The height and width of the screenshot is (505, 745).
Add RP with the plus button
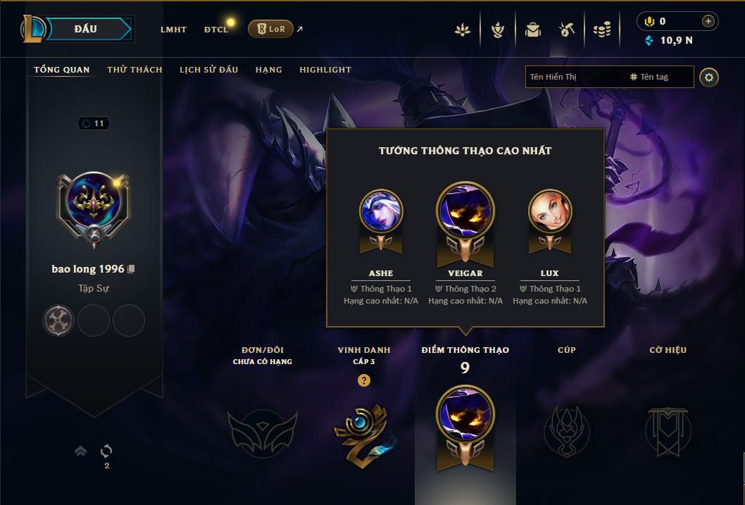tap(708, 21)
